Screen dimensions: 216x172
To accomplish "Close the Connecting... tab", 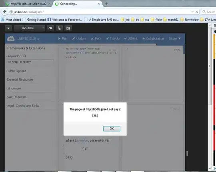I will (x=99, y=4).
